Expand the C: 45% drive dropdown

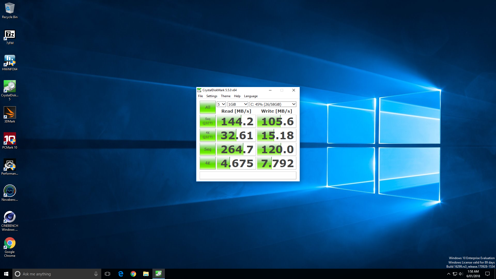(273, 104)
